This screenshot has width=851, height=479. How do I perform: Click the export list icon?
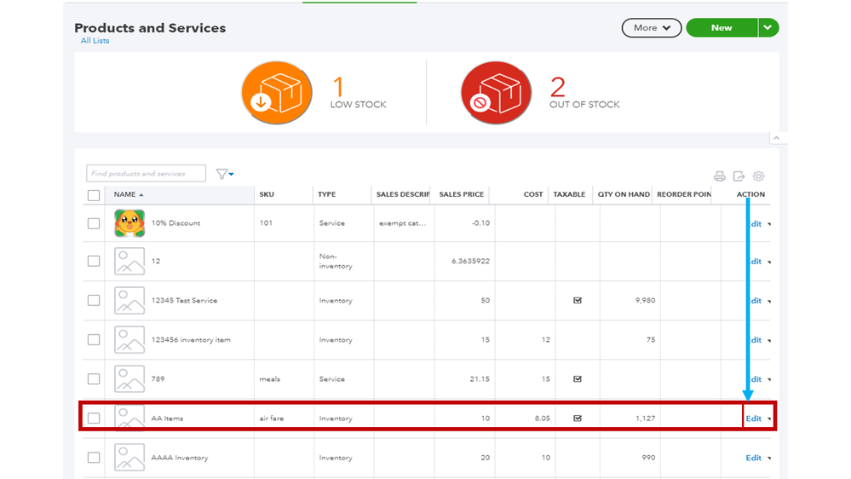(739, 176)
